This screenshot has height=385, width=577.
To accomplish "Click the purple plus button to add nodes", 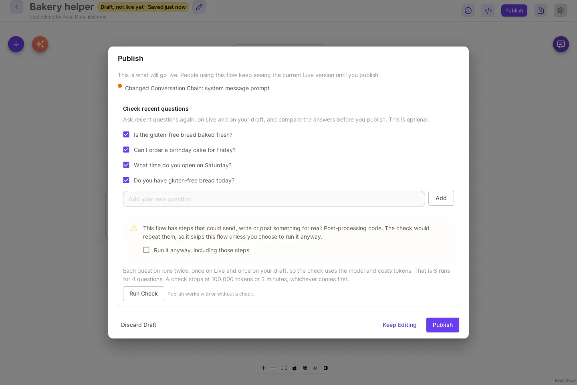I will tap(16, 44).
